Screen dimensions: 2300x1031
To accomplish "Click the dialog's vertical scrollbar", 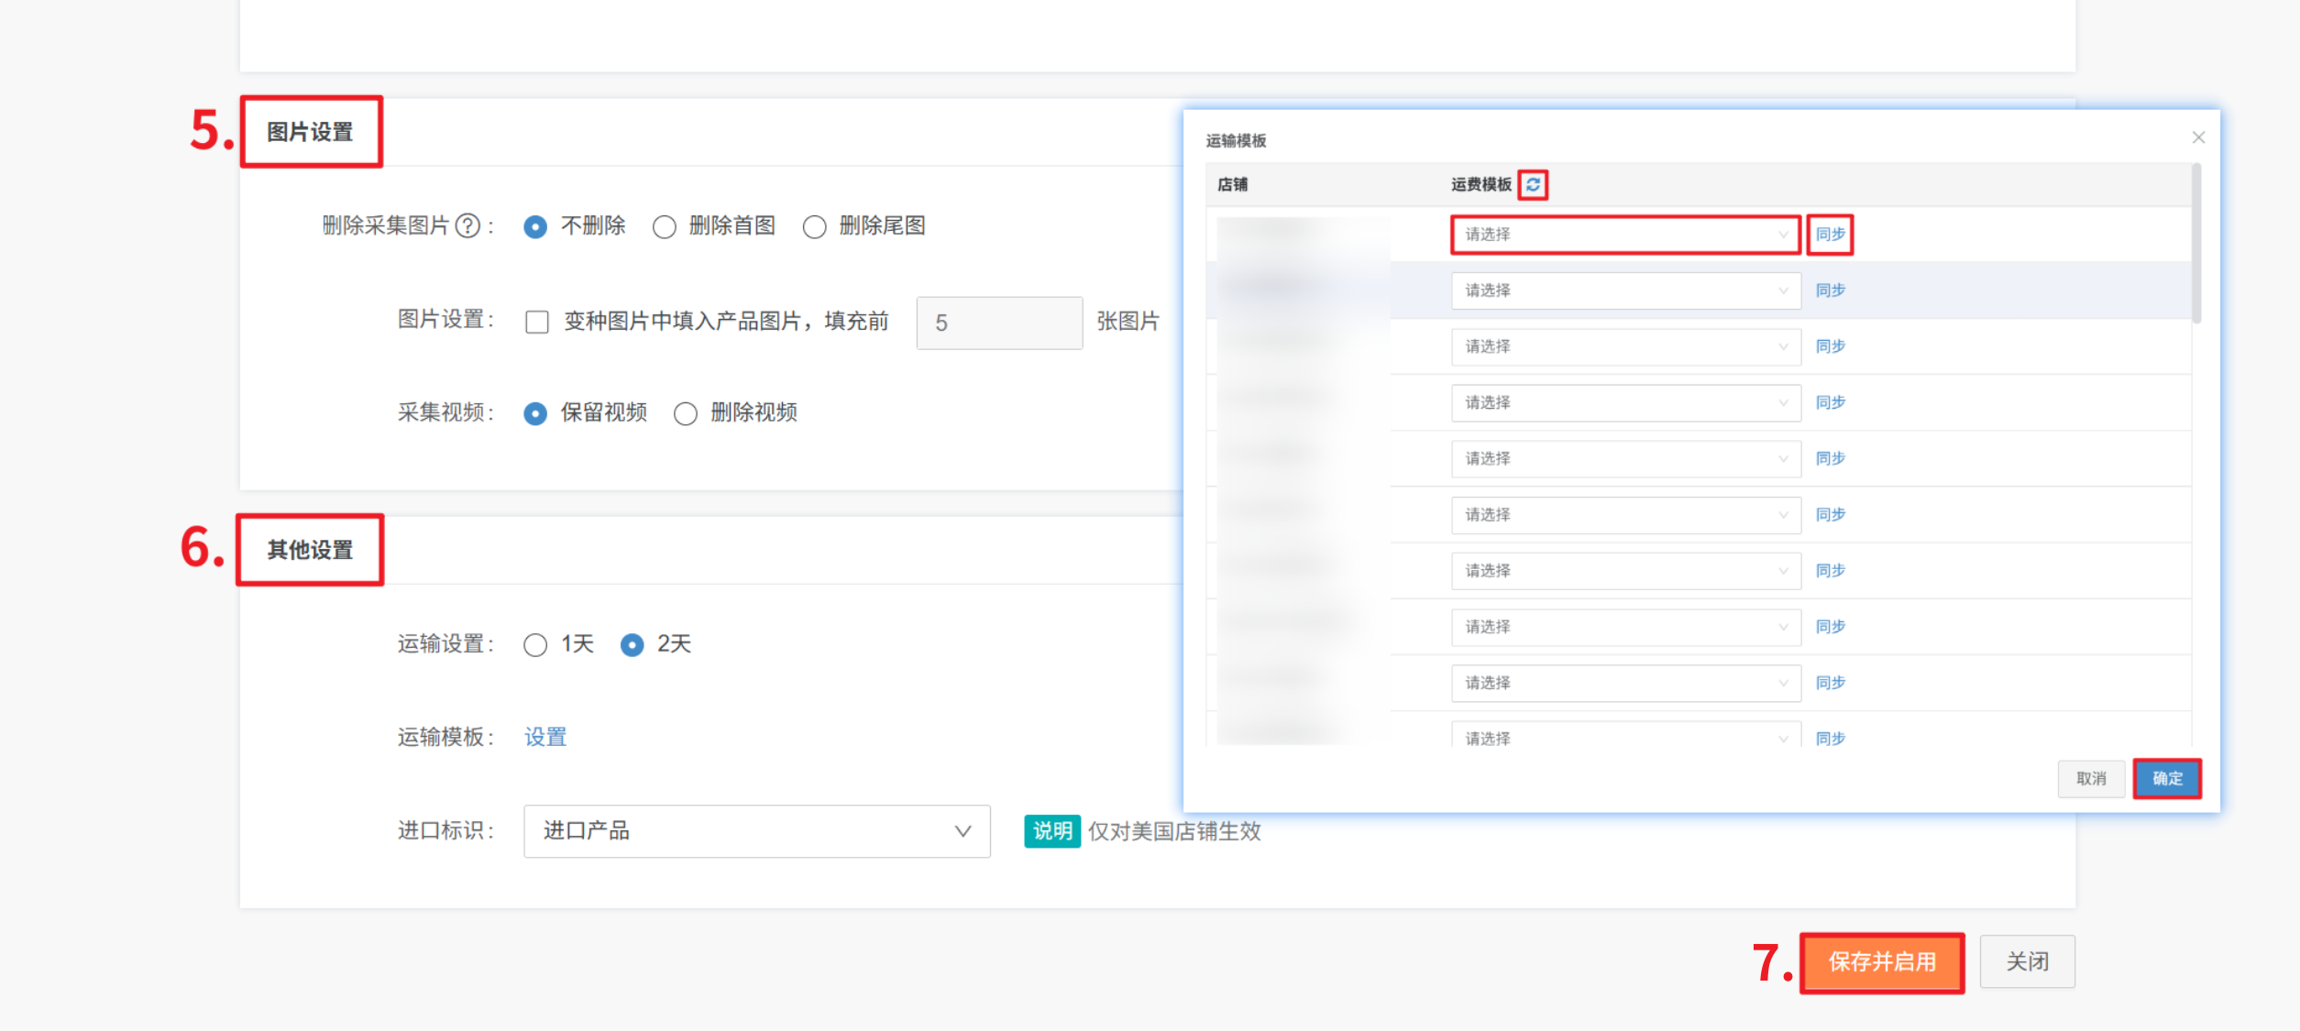I will tap(2195, 243).
